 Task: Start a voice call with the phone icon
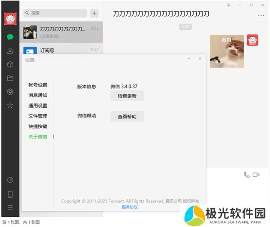[246, 174]
